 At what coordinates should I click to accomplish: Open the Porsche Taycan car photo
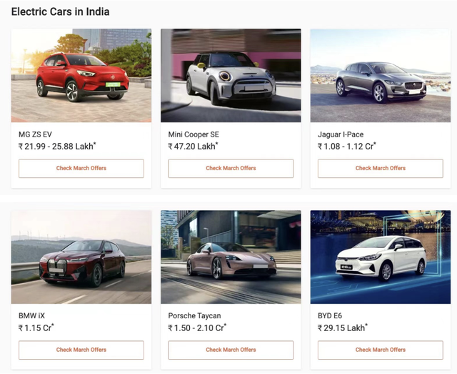tap(231, 257)
